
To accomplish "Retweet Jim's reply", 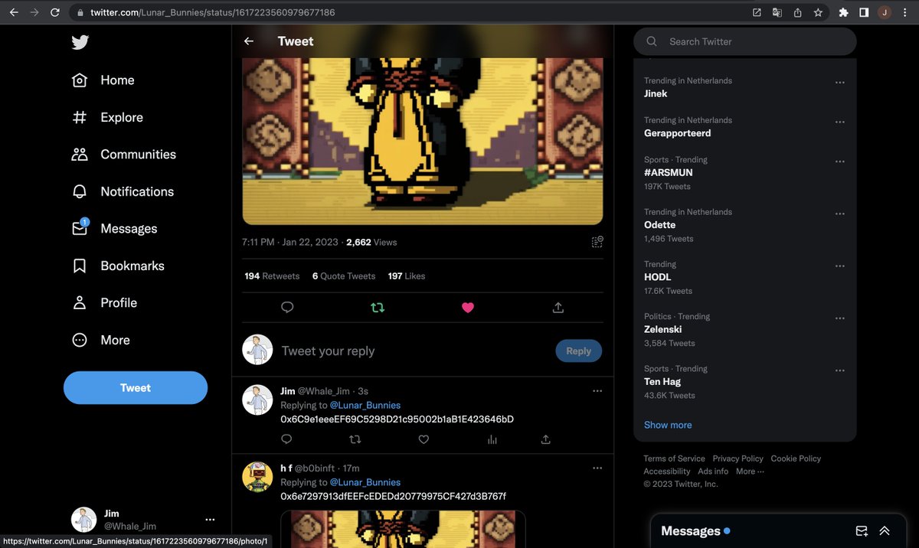I will pyautogui.click(x=355, y=439).
